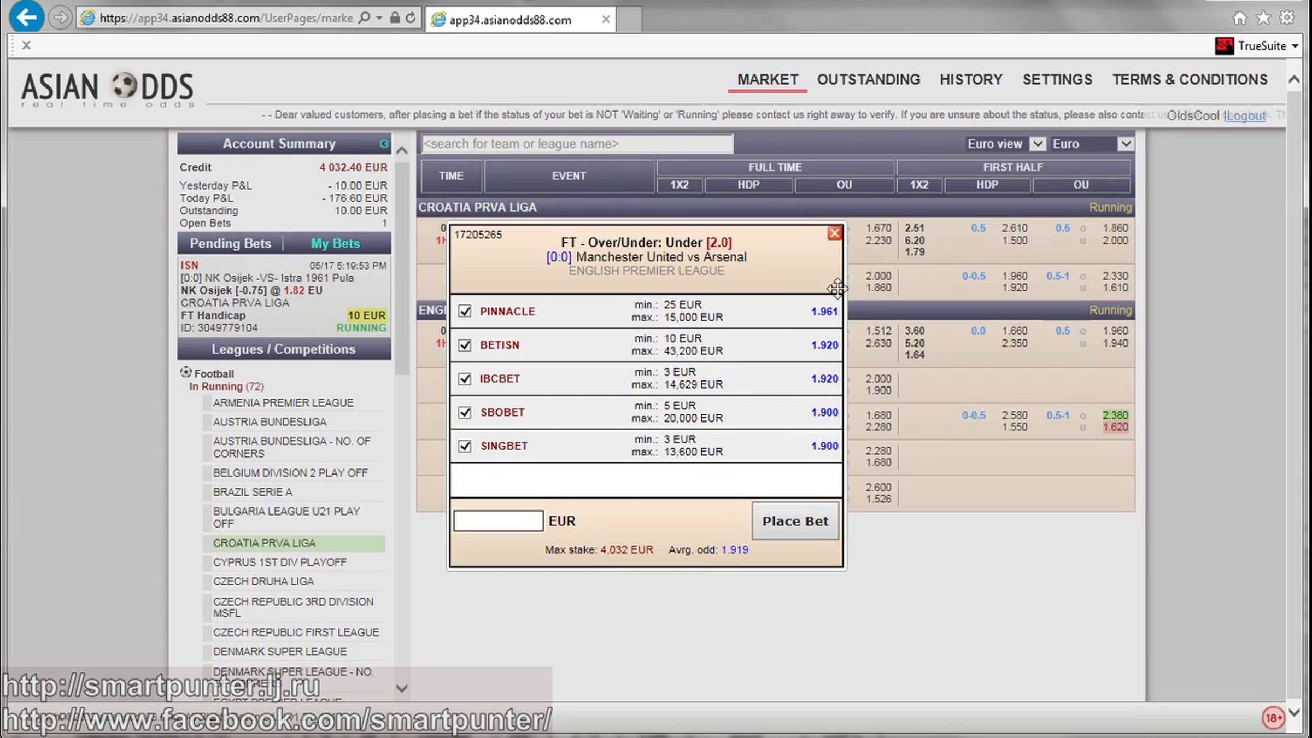The height and width of the screenshot is (738, 1312).
Task: Click the team or league search field
Action: [577, 144]
